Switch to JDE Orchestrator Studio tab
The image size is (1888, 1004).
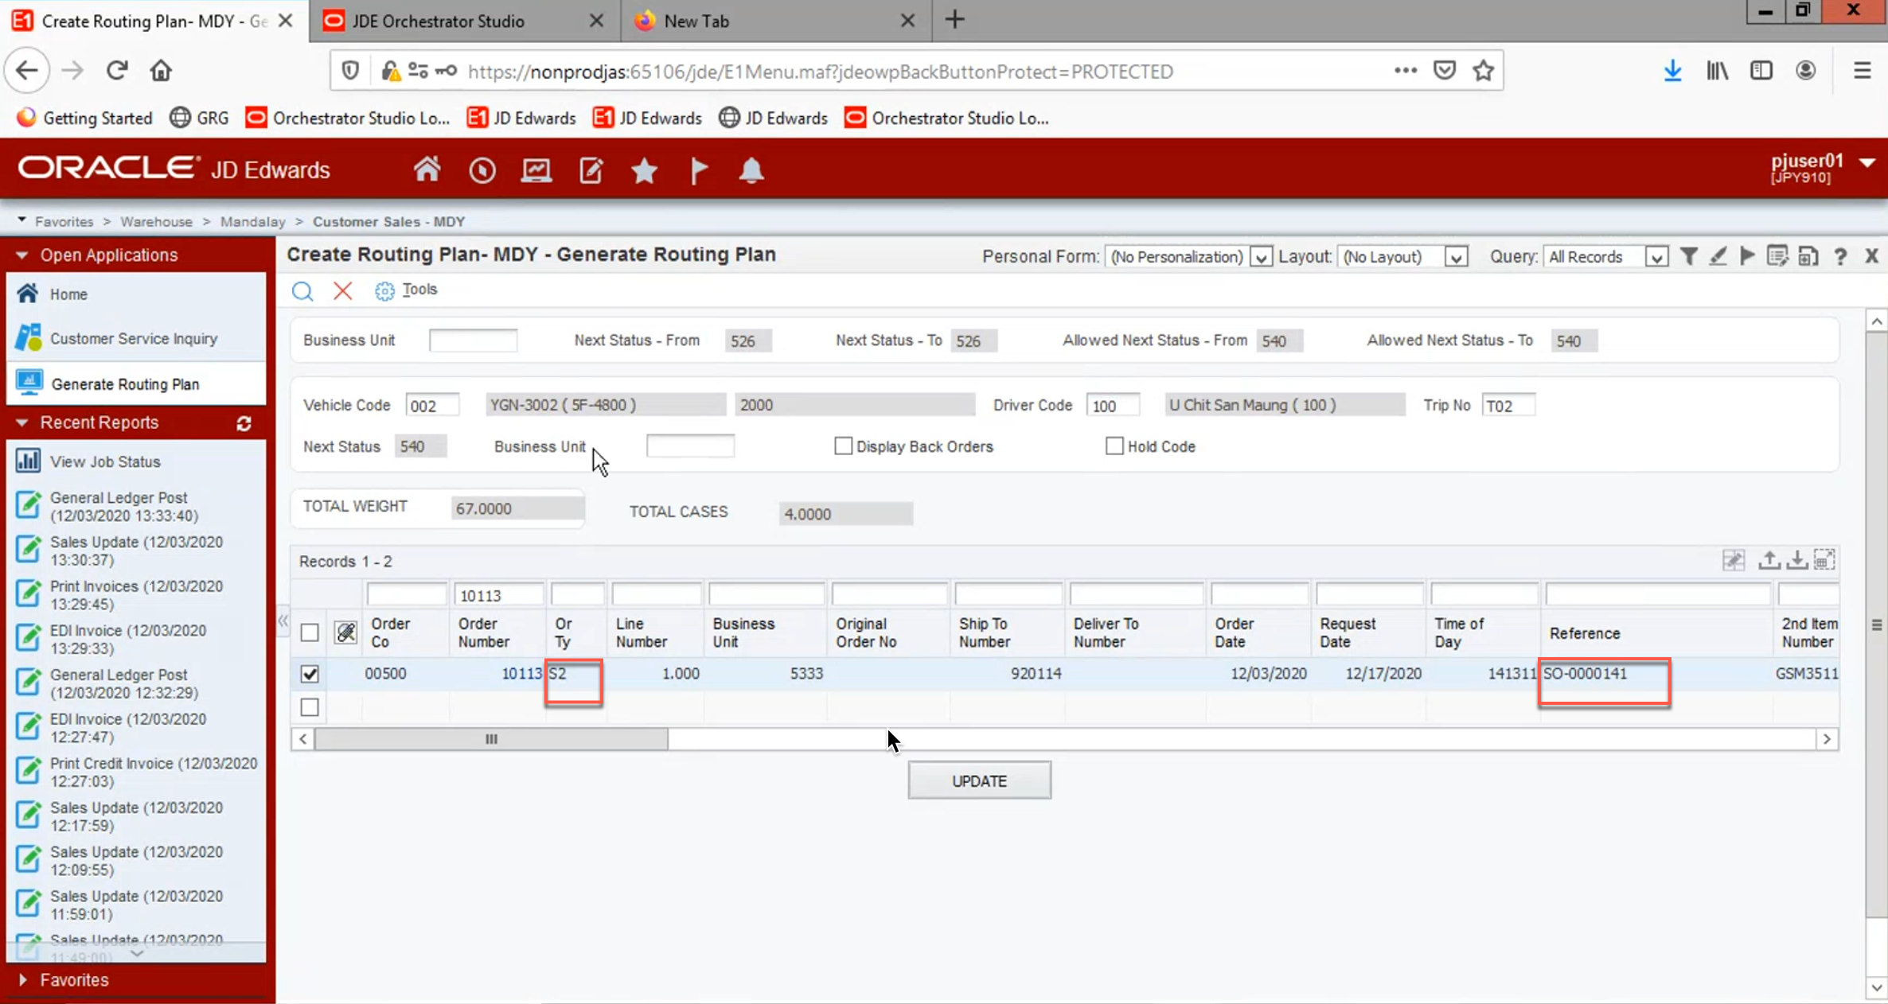pyautogui.click(x=439, y=21)
